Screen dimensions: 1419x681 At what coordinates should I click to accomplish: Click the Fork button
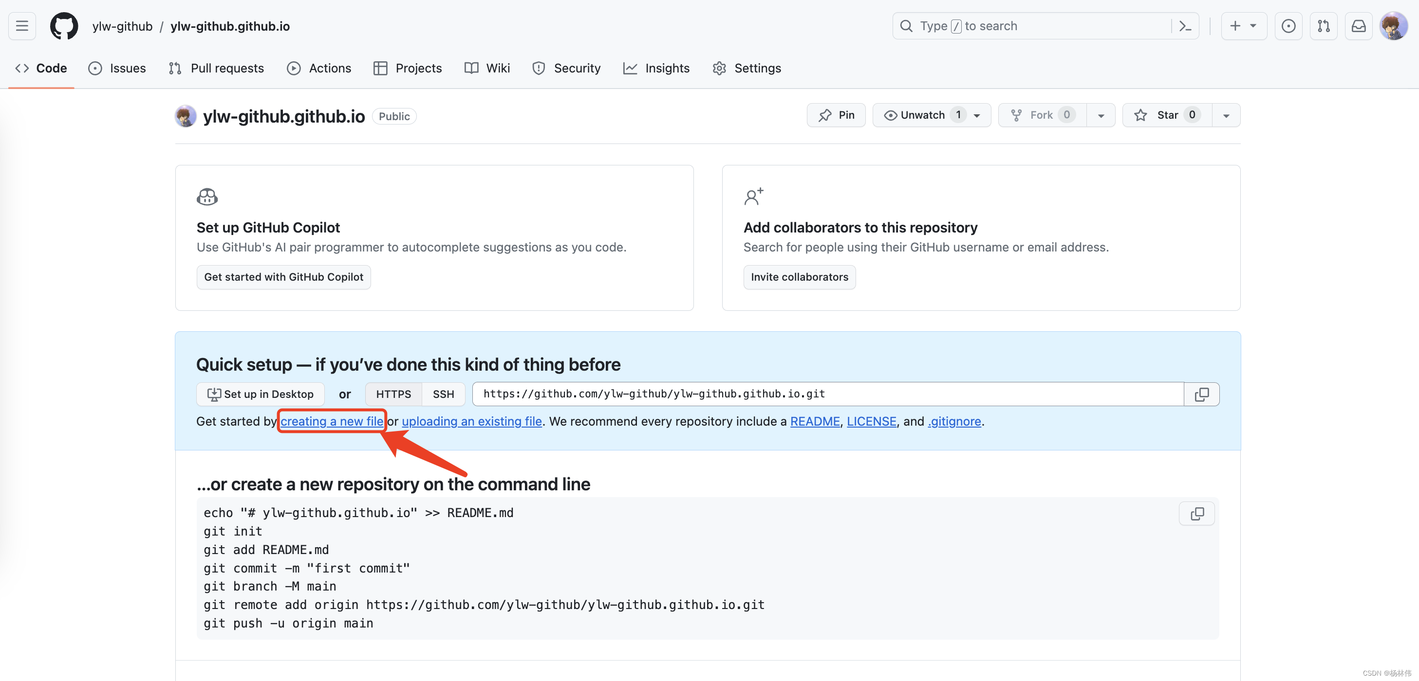click(1042, 115)
